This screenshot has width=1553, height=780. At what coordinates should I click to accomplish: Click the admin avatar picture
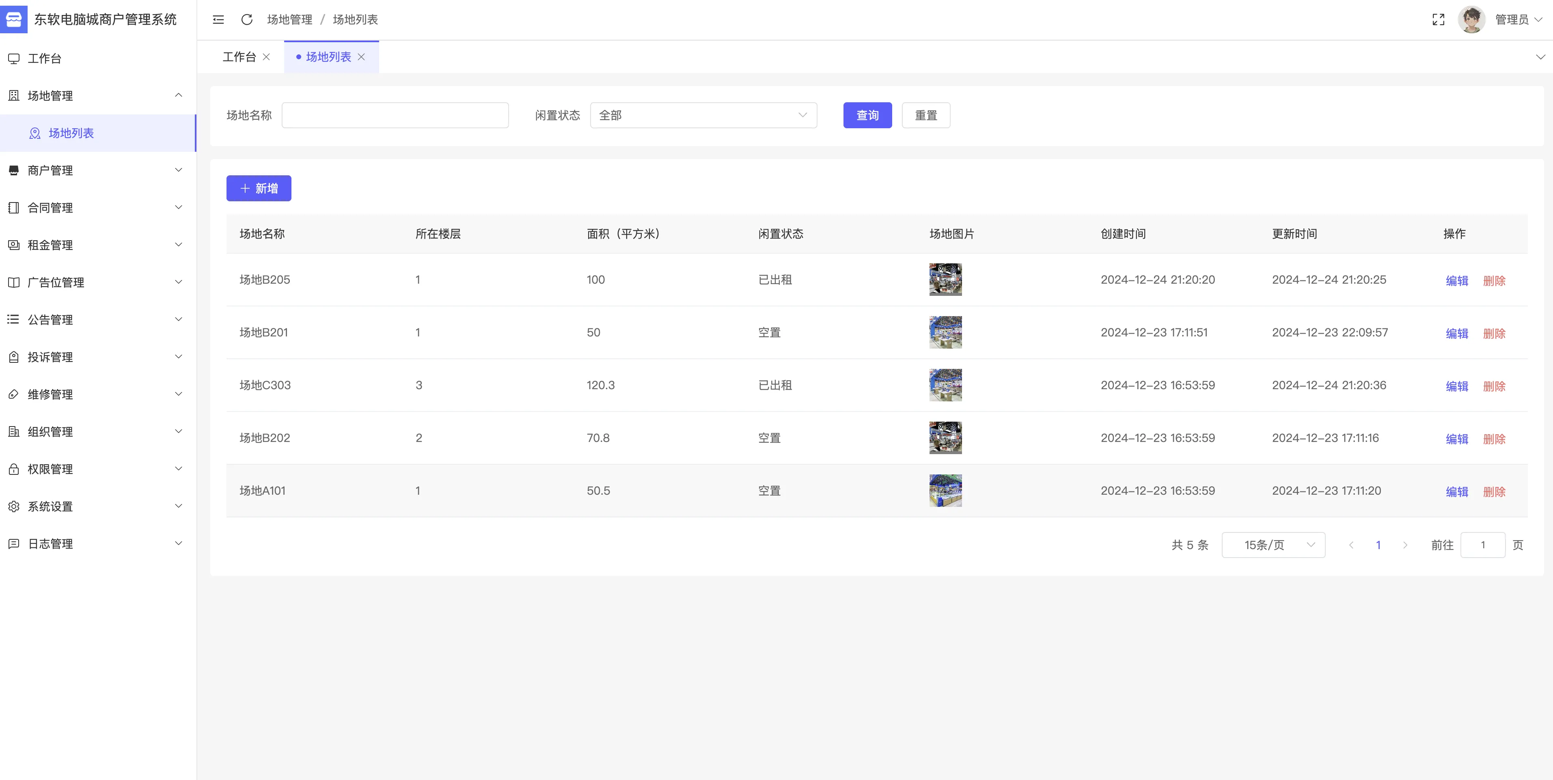[x=1471, y=20]
